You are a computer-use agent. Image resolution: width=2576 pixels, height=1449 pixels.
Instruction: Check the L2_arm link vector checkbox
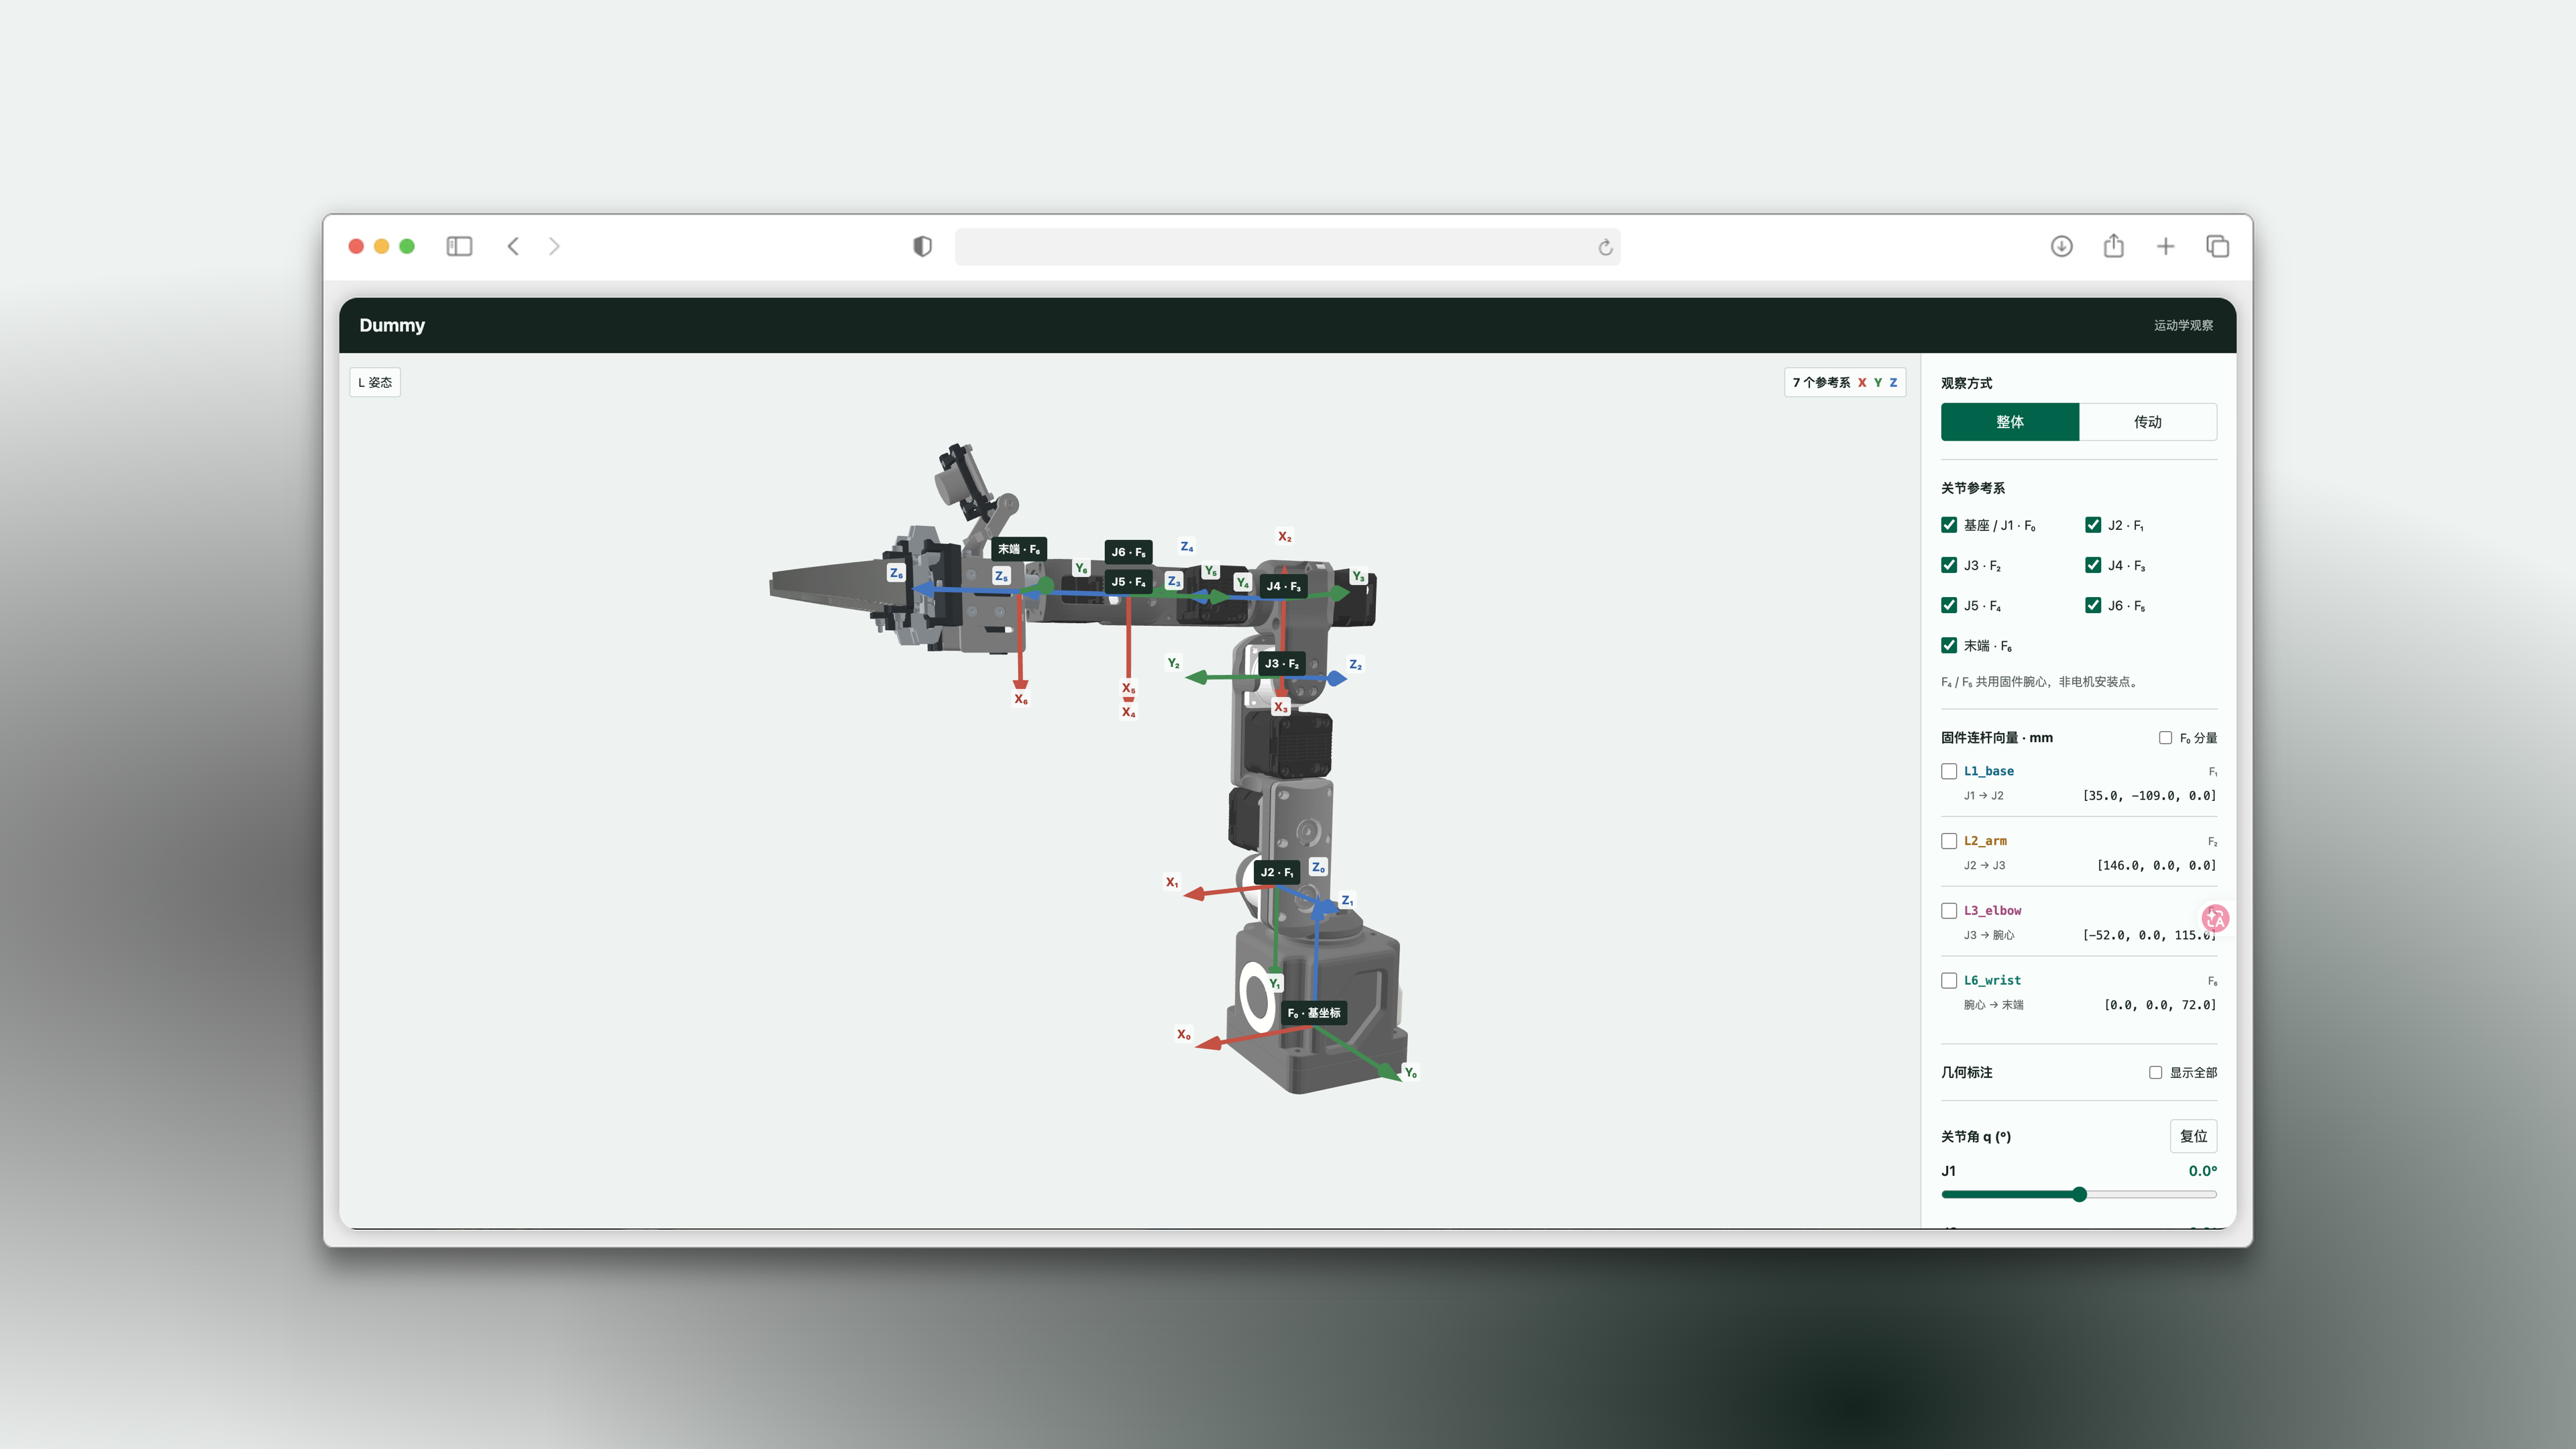tap(1949, 841)
